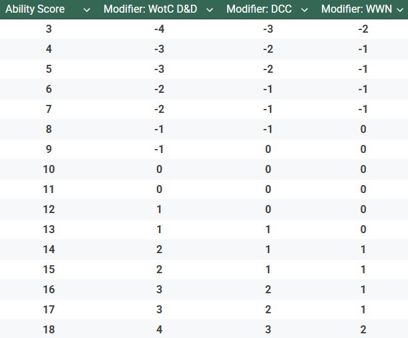This screenshot has height=338, width=408.
Task: Click the WWN modifier cell for score 18
Action: (363, 329)
